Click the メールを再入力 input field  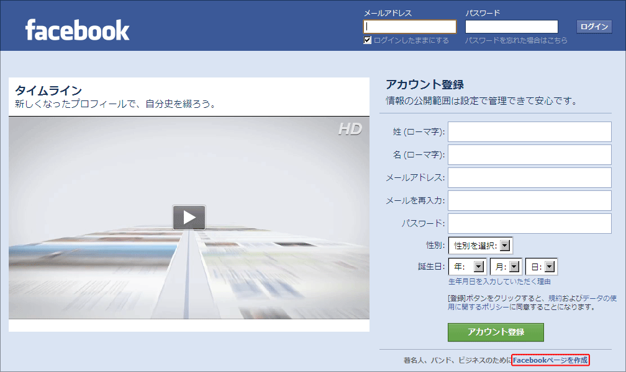click(529, 200)
